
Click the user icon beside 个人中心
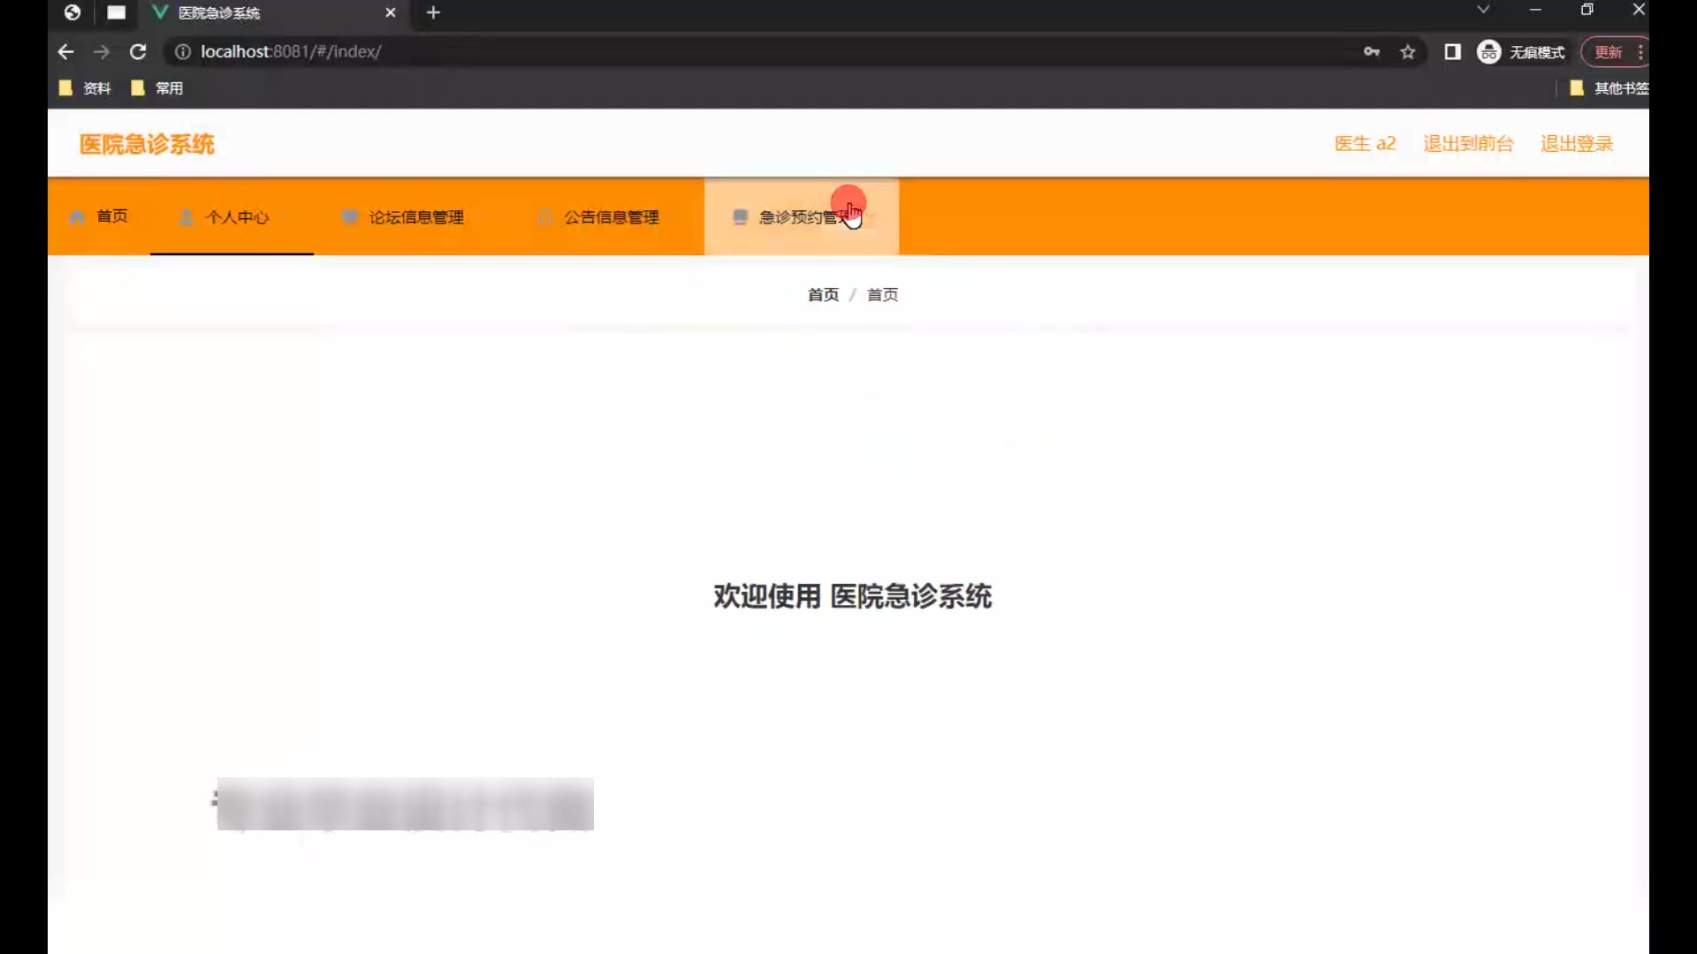(186, 217)
